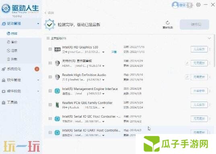Check the Realtek High Definition Audio checkbox
This screenshot has height=154, width=216.
click(50, 77)
